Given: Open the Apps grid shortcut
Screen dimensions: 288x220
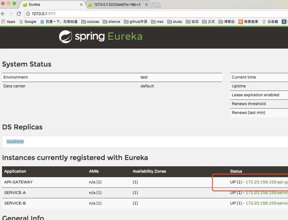Looking at the screenshot, I should [8, 22].
